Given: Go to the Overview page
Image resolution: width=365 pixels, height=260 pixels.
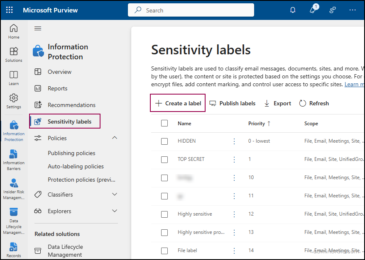Looking at the screenshot, I should [x=59, y=72].
